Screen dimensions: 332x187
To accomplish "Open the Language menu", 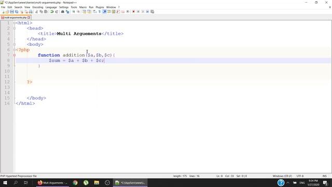I will (51, 7).
